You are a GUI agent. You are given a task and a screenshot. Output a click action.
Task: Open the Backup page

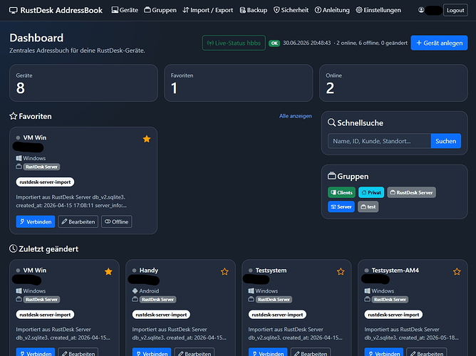pos(254,10)
